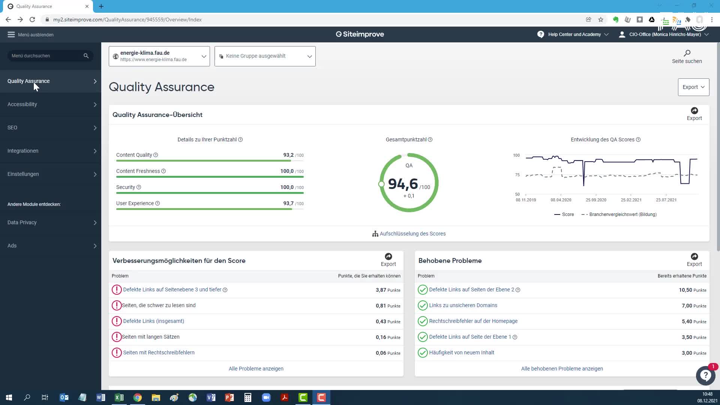Click info icon beside Gesamtpunktzahl
Viewport: 720px width, 405px height.
[430, 139]
